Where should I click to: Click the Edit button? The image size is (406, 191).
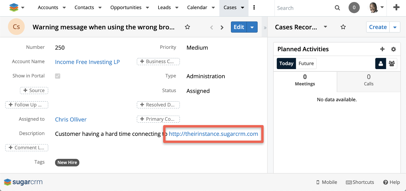click(239, 27)
